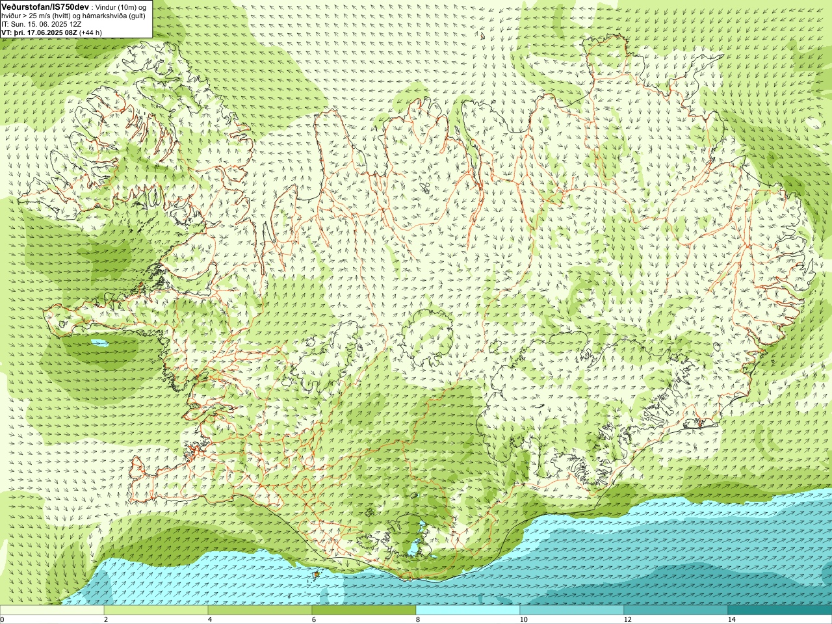This screenshot has width=832, height=624.
Task: Select the pale yellow 0–2 m/s scale swatch
Action: pyautogui.click(x=52, y=610)
